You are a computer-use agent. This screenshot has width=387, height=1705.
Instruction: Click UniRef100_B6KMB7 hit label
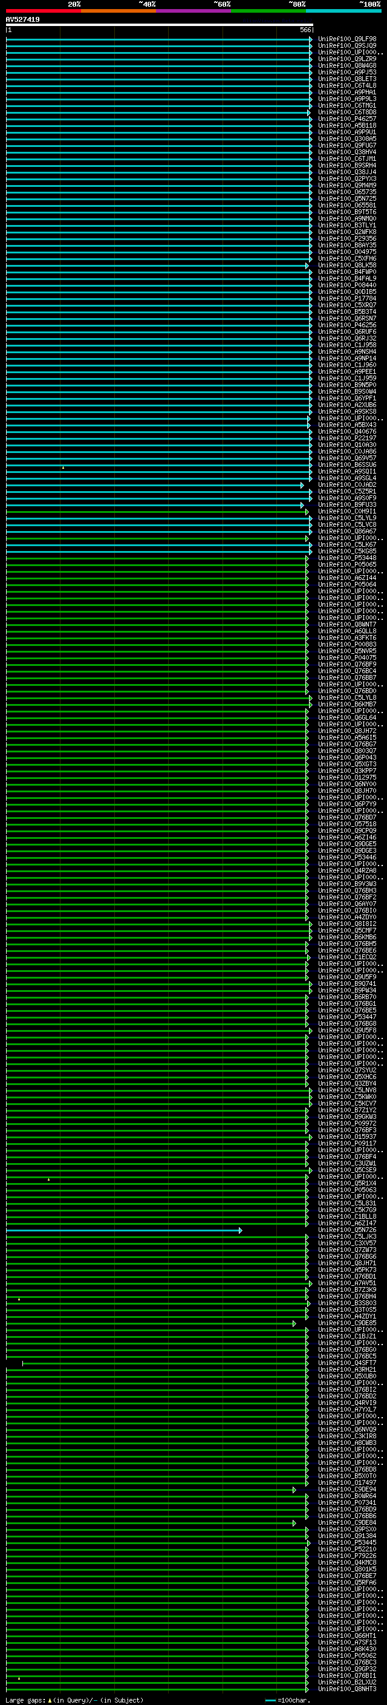[x=347, y=705]
